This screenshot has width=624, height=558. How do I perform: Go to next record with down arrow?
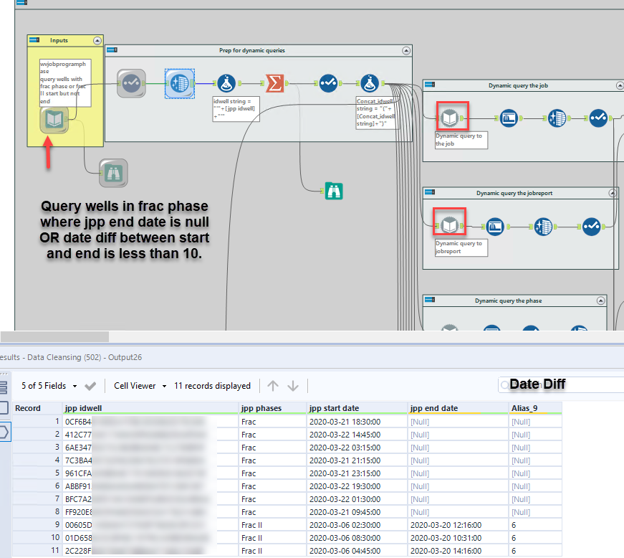pos(293,386)
